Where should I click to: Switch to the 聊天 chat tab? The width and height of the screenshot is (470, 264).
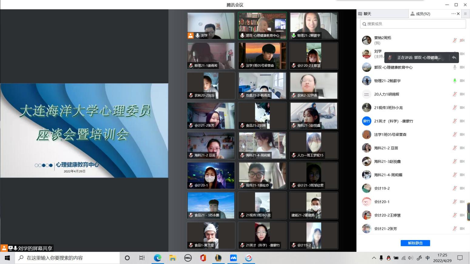coord(367,14)
